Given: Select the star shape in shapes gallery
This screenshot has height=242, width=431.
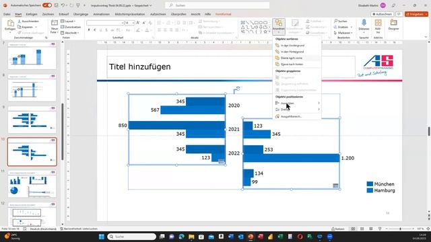Looking at the screenshot, I should click(265, 32).
